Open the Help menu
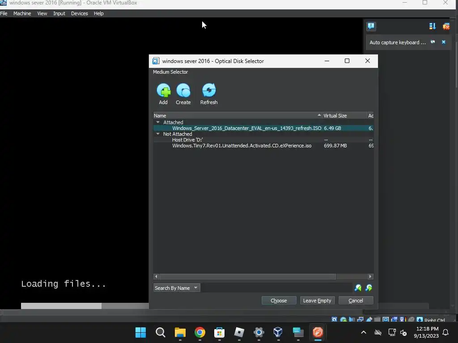The image size is (458, 343). click(x=99, y=13)
